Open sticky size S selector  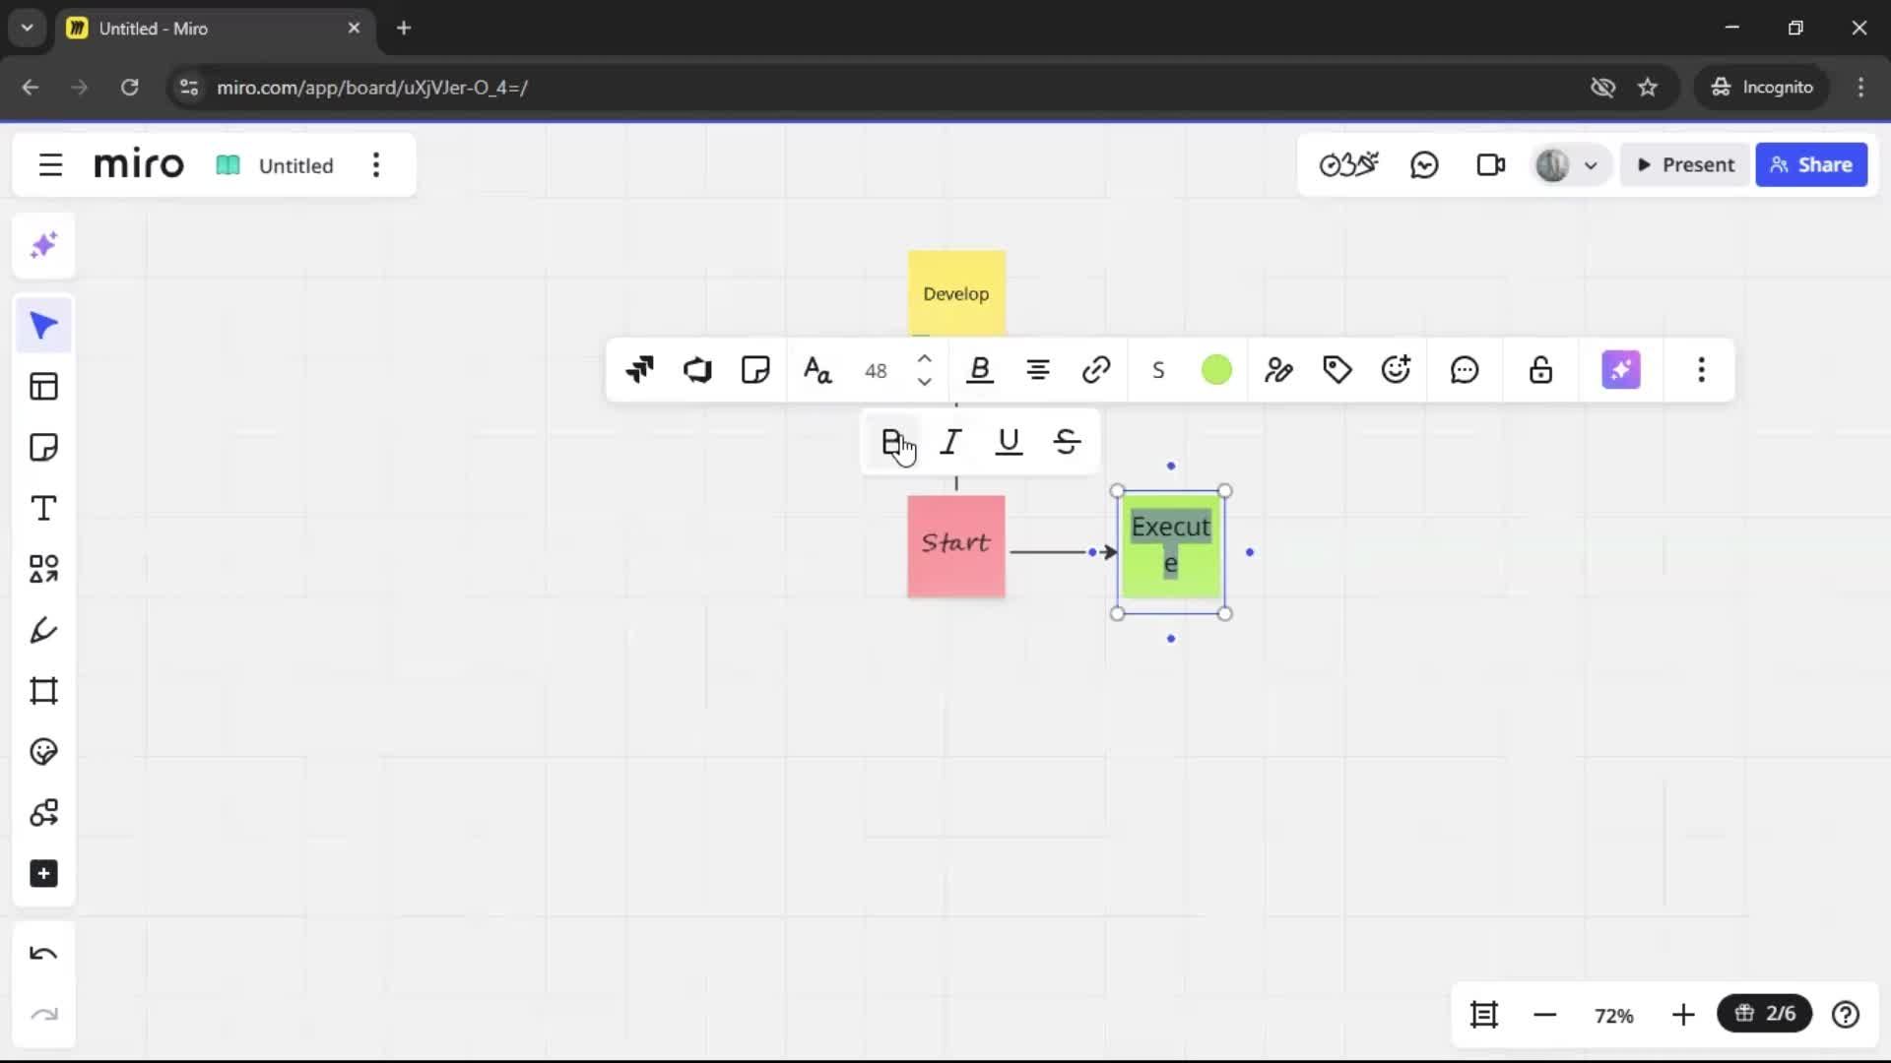pos(1158,370)
